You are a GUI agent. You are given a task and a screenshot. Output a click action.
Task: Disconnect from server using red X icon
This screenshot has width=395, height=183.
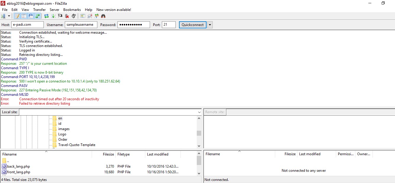67,16
